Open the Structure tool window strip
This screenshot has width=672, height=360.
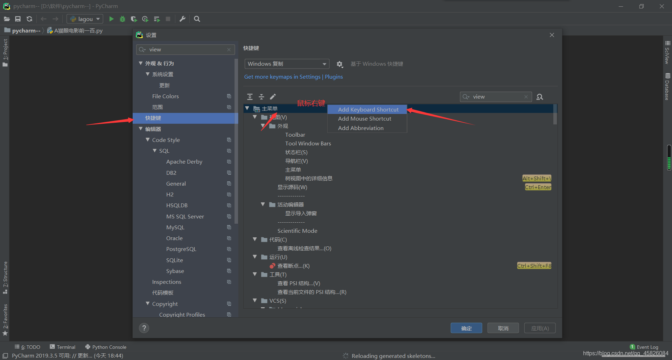[x=5, y=278]
